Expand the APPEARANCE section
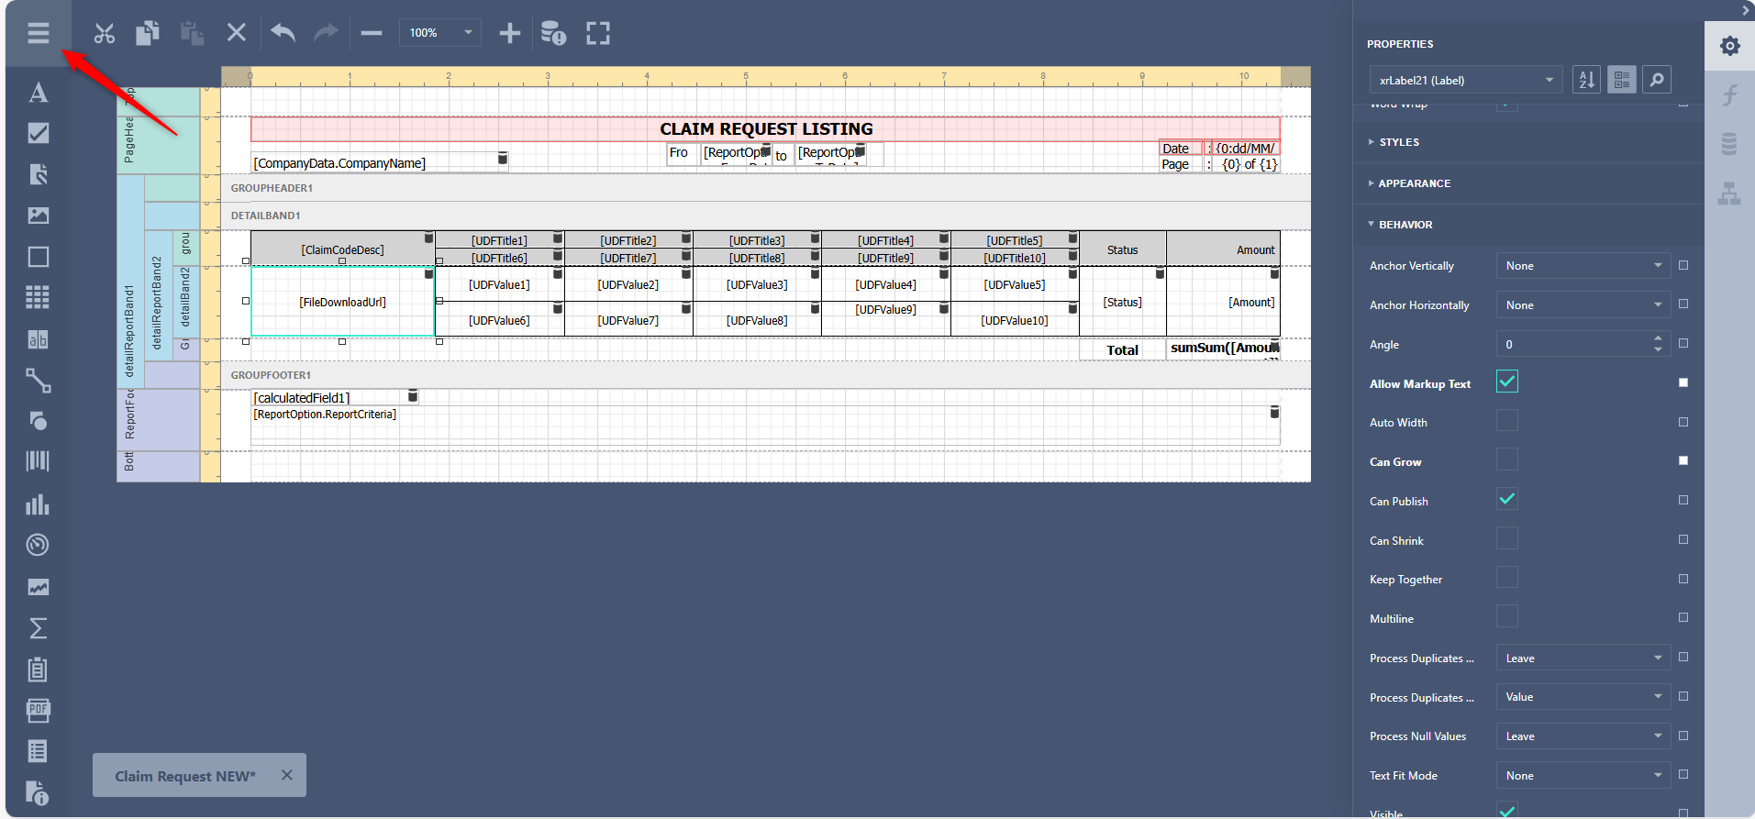The width and height of the screenshot is (1755, 819). click(x=1409, y=183)
